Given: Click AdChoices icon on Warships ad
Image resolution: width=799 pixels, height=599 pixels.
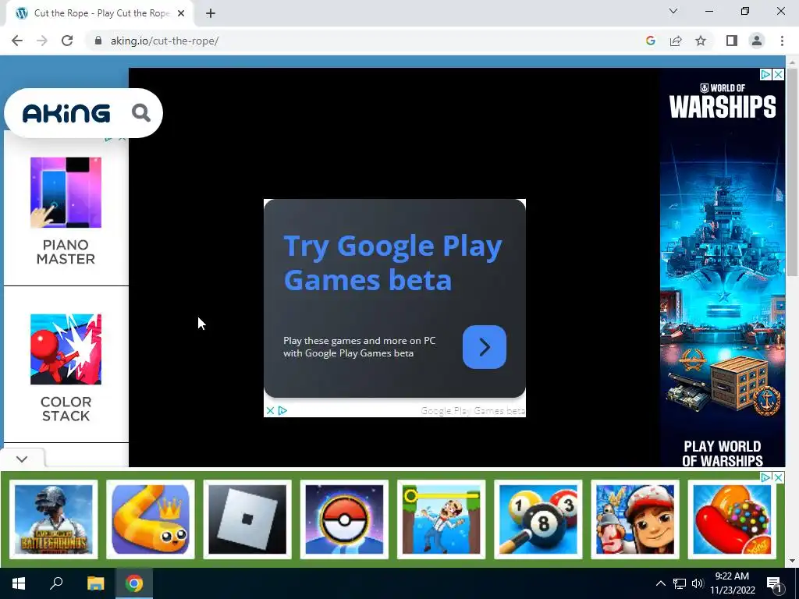Looking at the screenshot, I should coord(765,74).
